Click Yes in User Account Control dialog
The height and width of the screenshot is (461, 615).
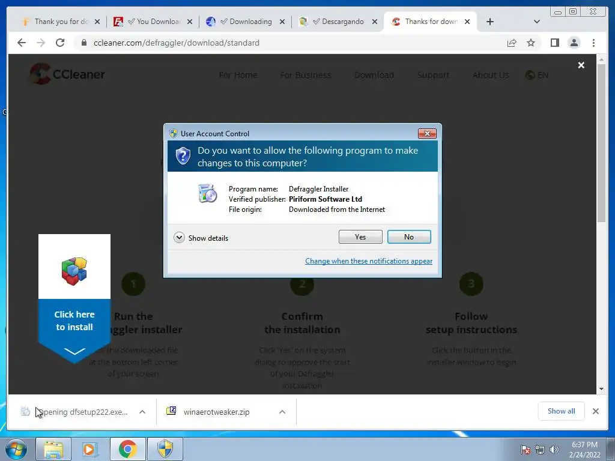click(x=360, y=237)
